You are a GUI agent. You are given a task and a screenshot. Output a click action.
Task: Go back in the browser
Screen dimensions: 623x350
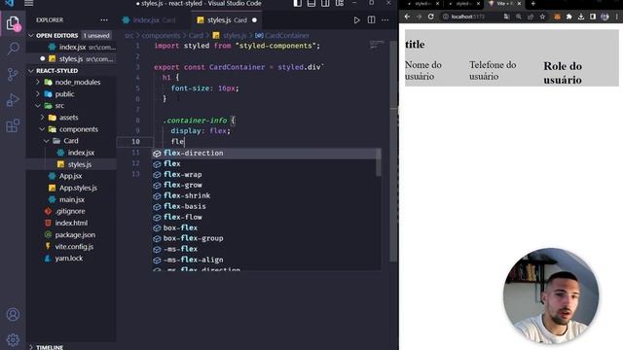click(x=407, y=17)
